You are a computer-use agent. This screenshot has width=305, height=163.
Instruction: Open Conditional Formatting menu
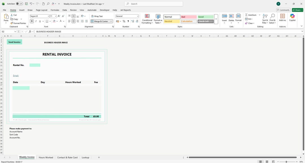pyautogui.click(x=147, y=19)
